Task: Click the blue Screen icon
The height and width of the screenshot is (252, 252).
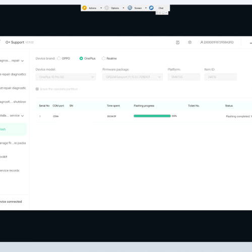Action: (x=130, y=8)
